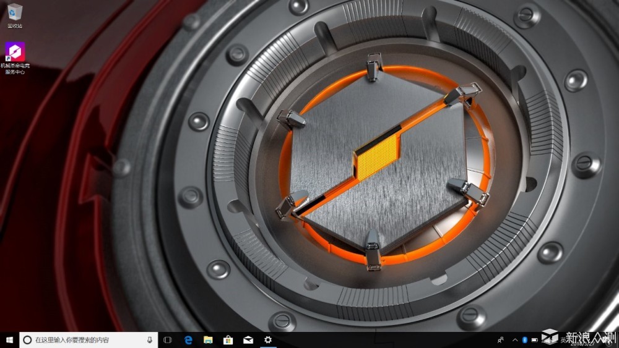Select the 机械革命电竞服务中心 desktop shortcut
This screenshot has height=348, width=619.
15,58
